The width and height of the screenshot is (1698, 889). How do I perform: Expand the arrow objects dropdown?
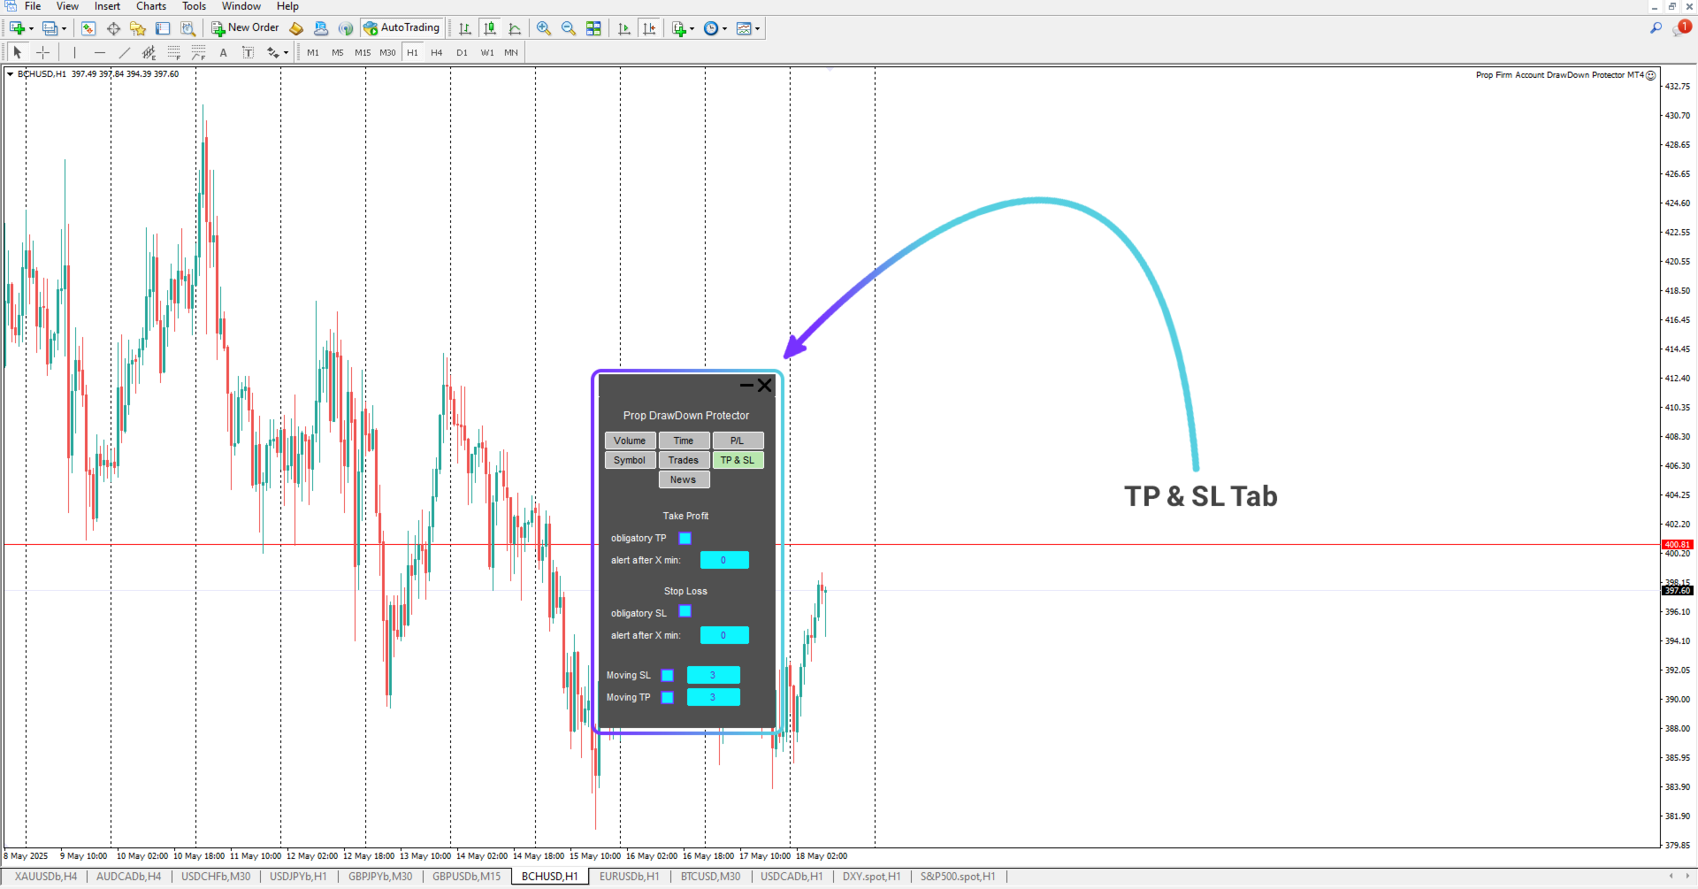(287, 52)
